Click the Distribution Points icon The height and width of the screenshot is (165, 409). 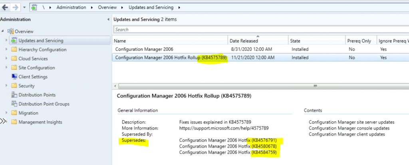pos(14,95)
